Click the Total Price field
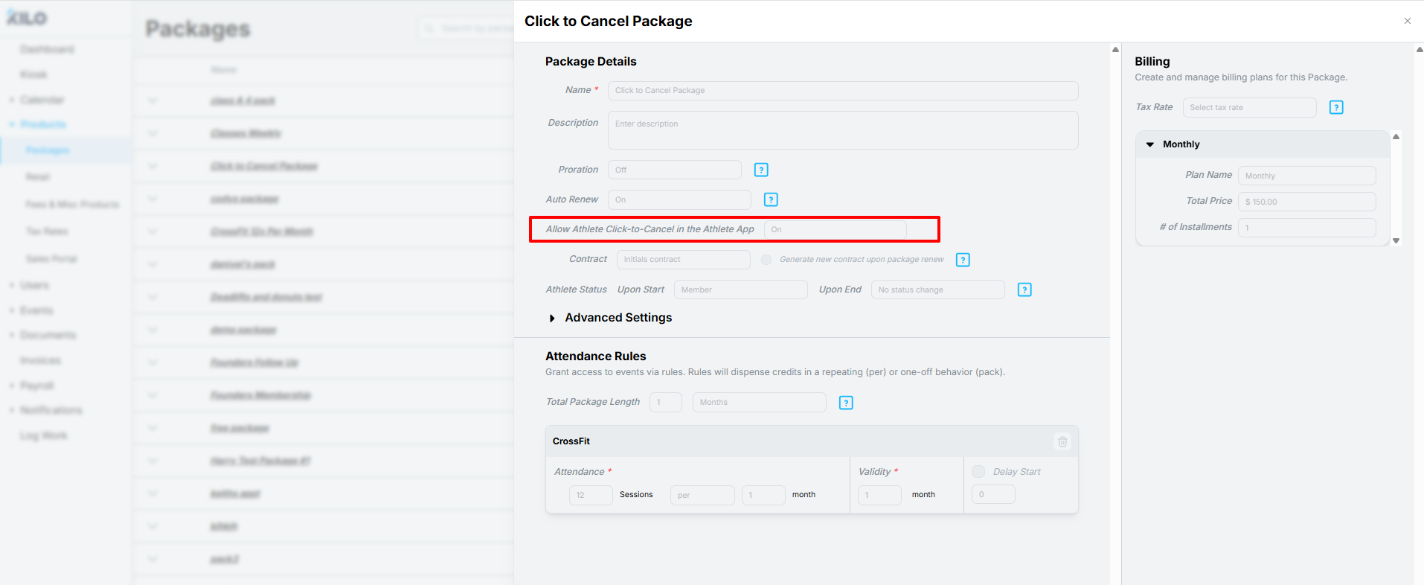Image resolution: width=1424 pixels, height=585 pixels. point(1307,202)
